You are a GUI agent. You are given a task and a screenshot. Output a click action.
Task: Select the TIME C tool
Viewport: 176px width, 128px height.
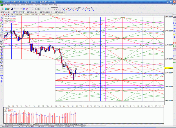coord(2,60)
